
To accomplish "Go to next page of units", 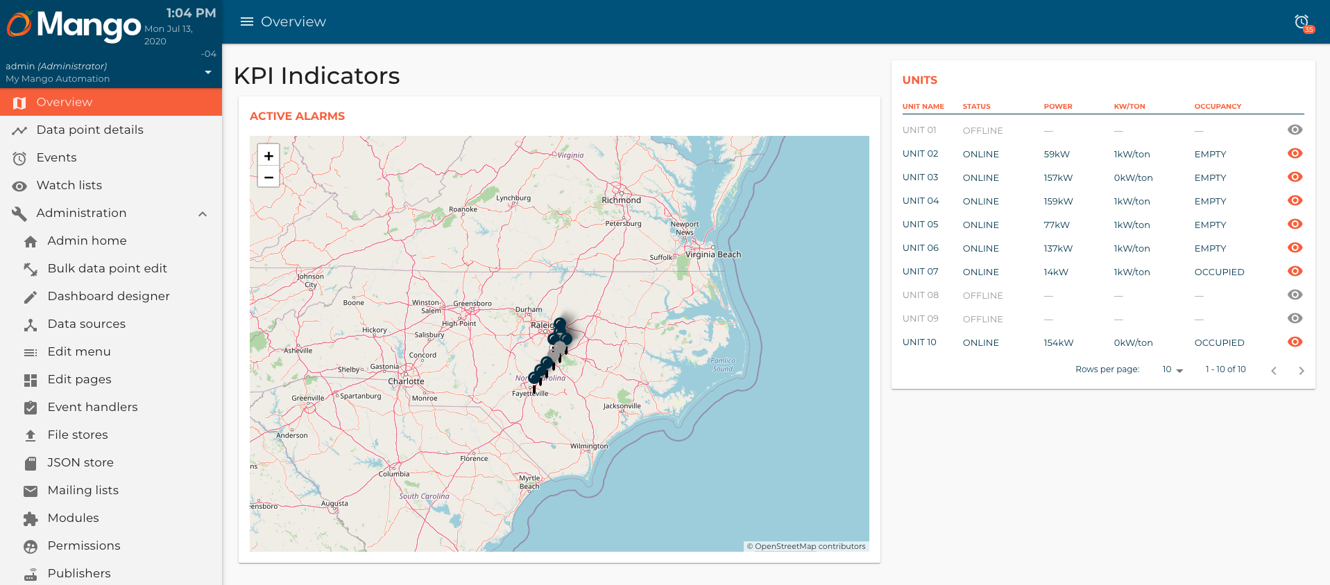I will (1301, 371).
